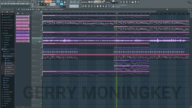
Task: Click the Record button in transport
Action: tap(48, 4)
